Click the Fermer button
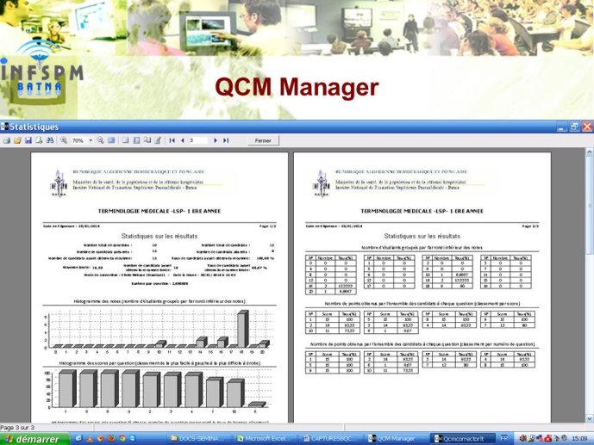 tap(263, 140)
